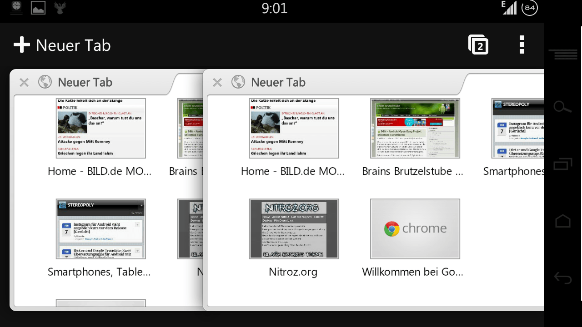Click the globe icon on the left tab card

[45, 82]
